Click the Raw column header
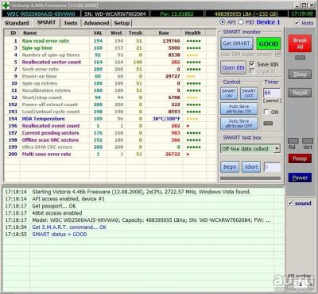 pos(164,32)
